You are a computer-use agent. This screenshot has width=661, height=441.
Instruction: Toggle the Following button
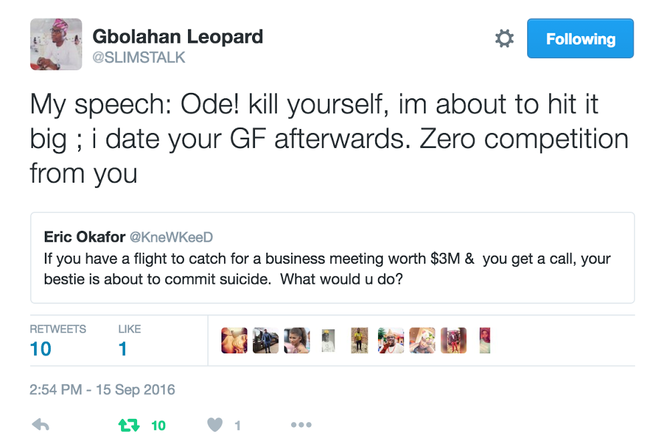(x=580, y=39)
